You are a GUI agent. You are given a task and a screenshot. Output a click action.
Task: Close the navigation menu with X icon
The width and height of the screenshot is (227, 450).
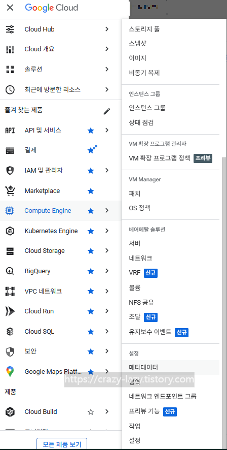click(x=10, y=8)
